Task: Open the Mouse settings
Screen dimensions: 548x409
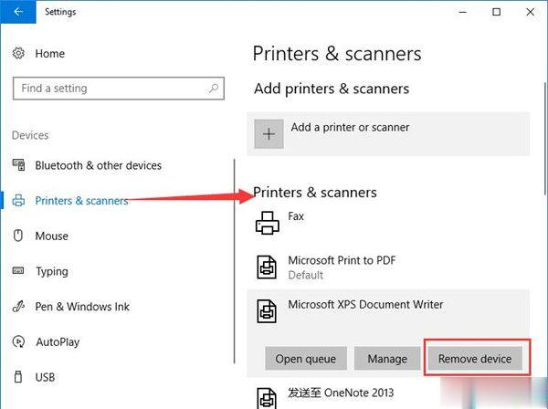Action: [51, 236]
